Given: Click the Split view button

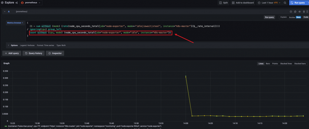Looking at the screenshot, I should pyautogui.click(x=224, y=3).
